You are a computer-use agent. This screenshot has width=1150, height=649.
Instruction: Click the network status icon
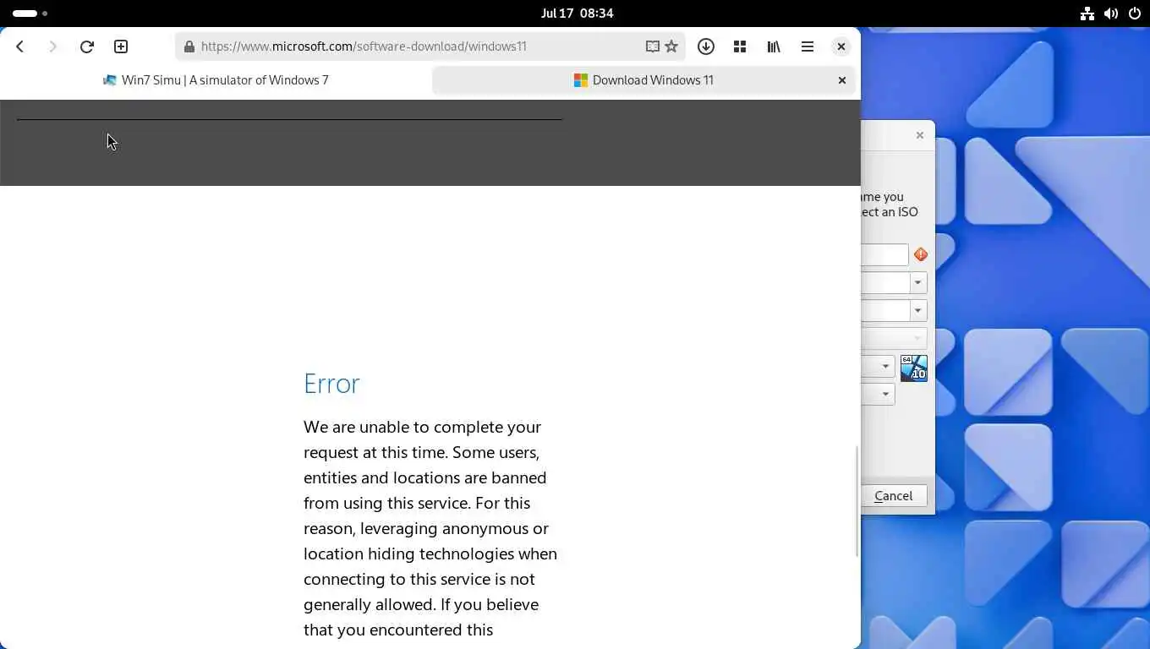[1087, 14]
